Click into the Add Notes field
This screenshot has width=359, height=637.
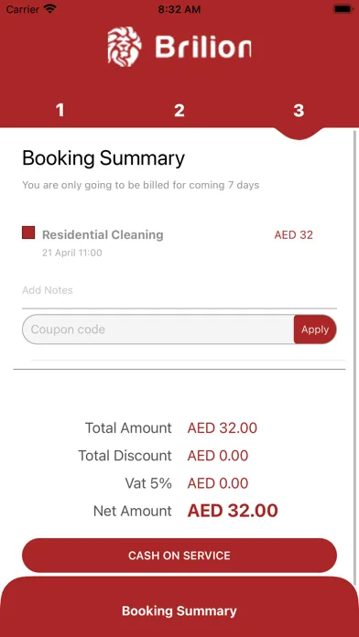[x=179, y=290]
